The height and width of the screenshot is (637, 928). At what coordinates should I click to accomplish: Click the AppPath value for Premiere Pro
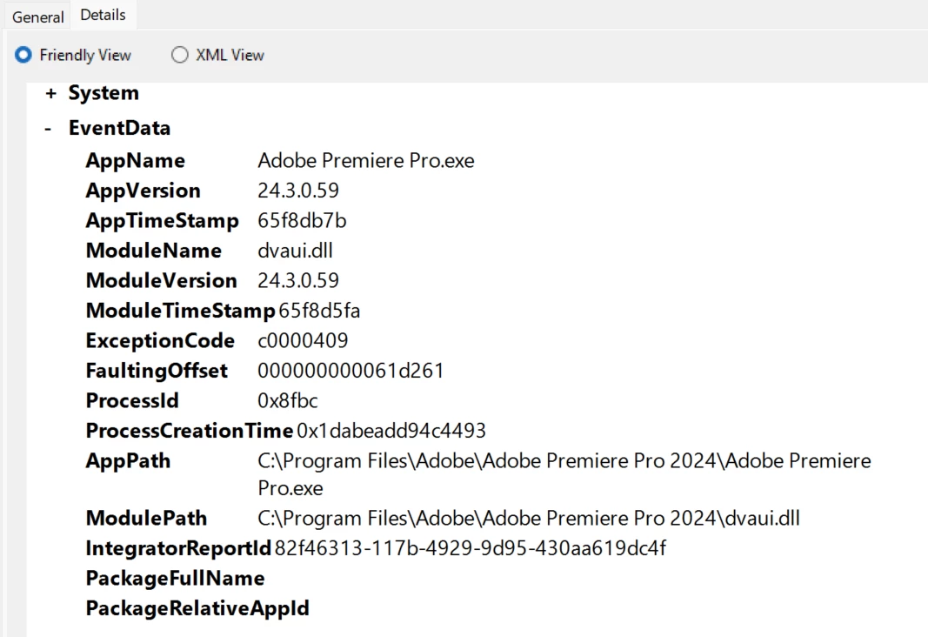point(564,474)
